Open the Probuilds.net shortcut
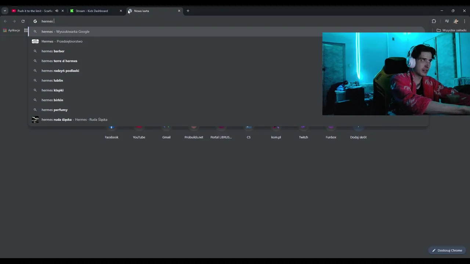 [x=194, y=133]
